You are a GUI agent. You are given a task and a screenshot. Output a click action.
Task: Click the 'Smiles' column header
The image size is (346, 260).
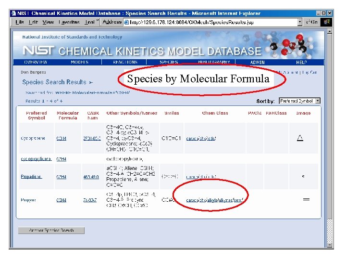[172, 113]
